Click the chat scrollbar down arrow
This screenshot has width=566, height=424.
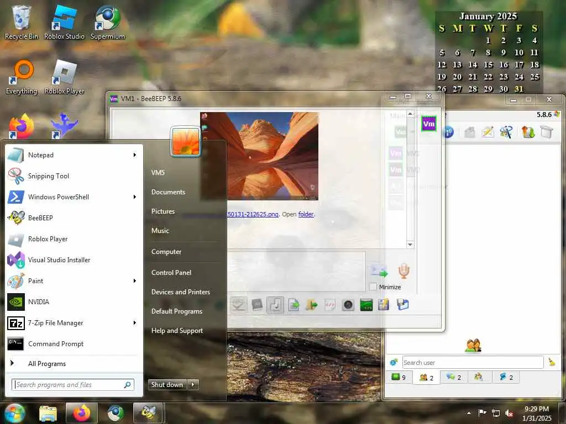(x=410, y=245)
